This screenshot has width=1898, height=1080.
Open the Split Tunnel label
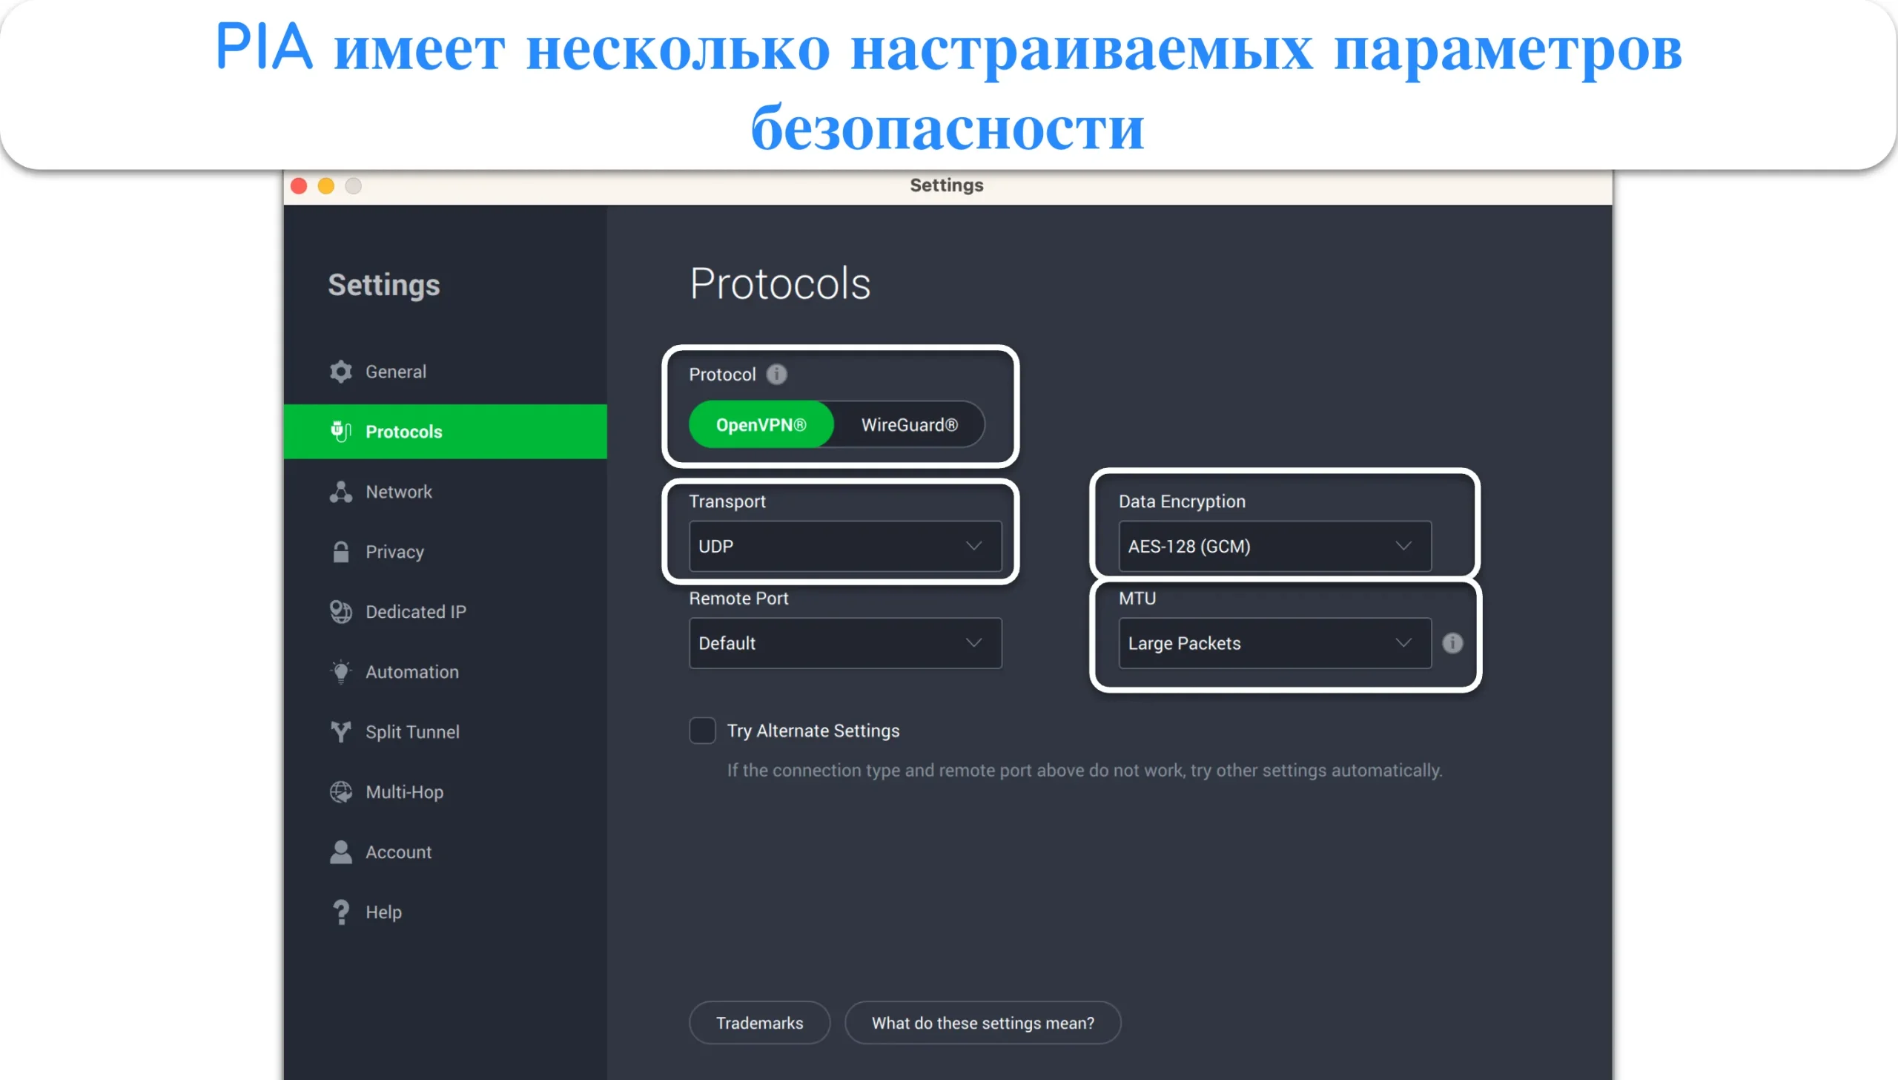click(x=412, y=732)
